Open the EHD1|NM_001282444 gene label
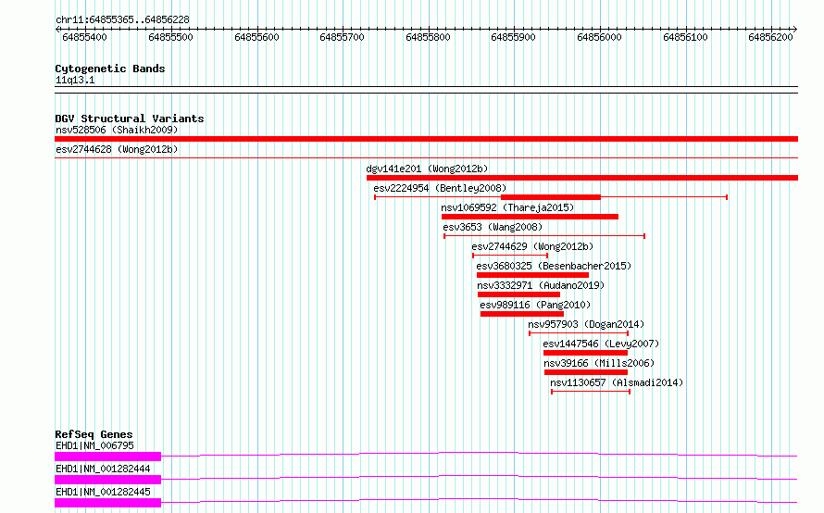 tap(103, 469)
